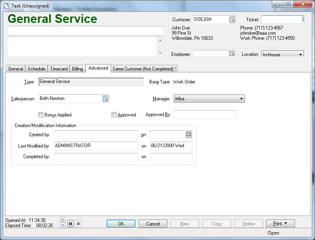
Task: Switch to the Timecard tab
Action: click(59, 69)
